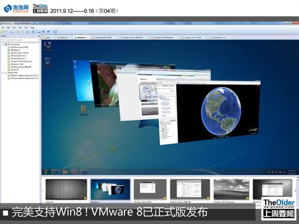Click the yellow power button in toolbar
Screen dimensions: 299x224
[x=2, y=32]
